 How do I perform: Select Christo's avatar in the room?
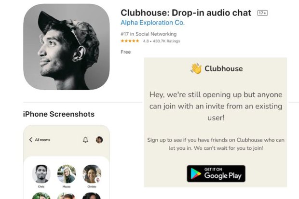(92, 174)
